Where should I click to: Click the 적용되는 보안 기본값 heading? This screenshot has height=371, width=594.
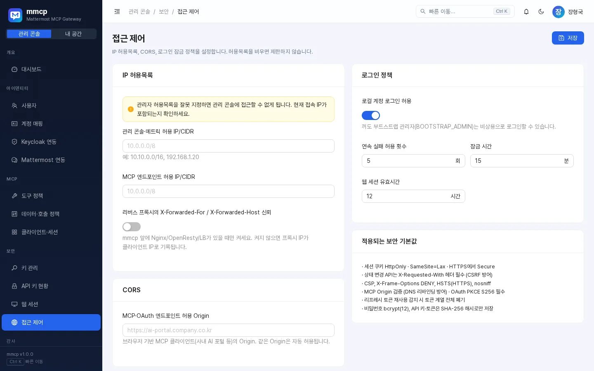[389, 241]
